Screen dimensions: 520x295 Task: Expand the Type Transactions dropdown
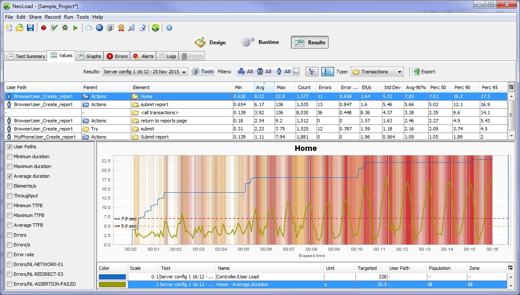[377, 72]
